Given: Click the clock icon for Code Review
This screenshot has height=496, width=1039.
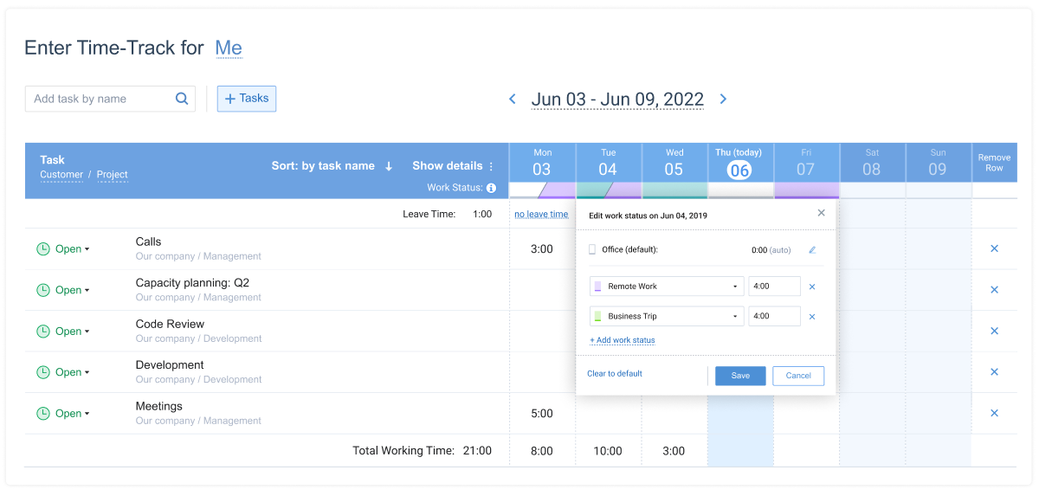Looking at the screenshot, I should (43, 332).
